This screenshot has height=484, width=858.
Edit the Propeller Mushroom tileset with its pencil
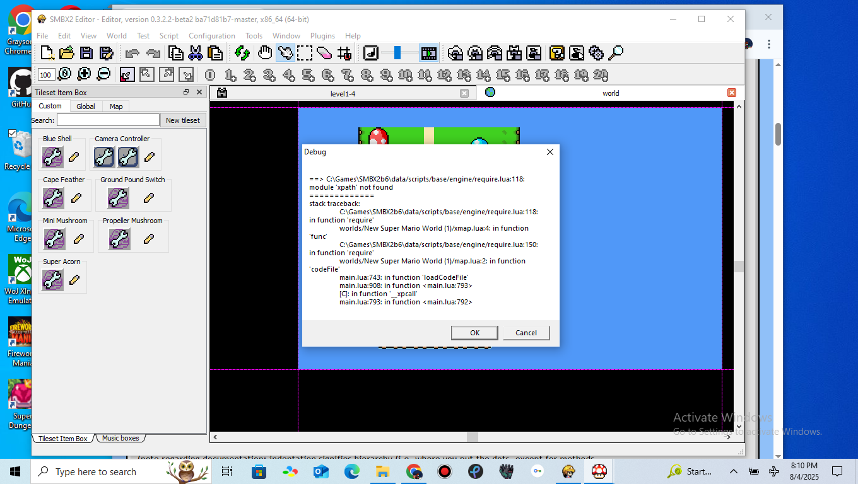pyautogui.click(x=149, y=239)
